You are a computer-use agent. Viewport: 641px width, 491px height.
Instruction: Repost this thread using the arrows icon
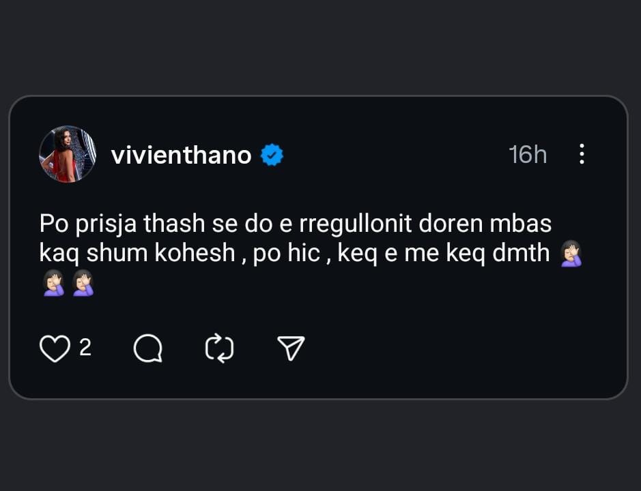point(220,349)
